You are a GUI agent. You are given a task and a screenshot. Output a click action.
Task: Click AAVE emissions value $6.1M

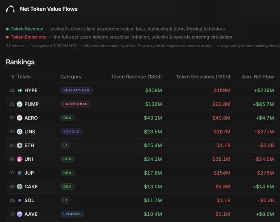click(223, 214)
